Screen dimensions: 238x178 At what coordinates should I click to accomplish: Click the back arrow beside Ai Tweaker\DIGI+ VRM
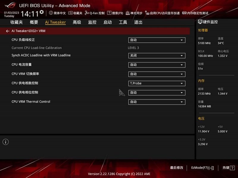click(8, 31)
